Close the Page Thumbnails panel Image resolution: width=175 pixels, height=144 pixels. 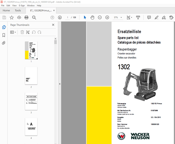click(x=53, y=25)
